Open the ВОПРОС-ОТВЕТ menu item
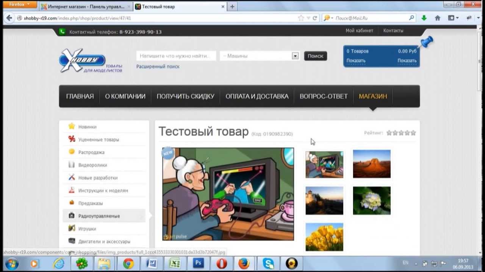The width and height of the screenshot is (485, 272). pos(324,96)
